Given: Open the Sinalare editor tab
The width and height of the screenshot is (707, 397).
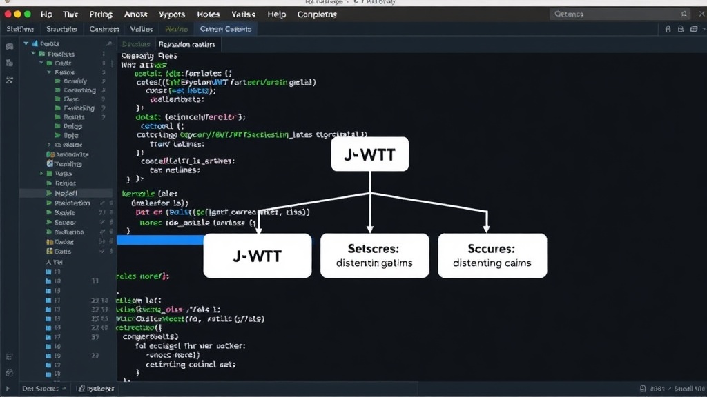Looking at the screenshot, I should (136, 45).
